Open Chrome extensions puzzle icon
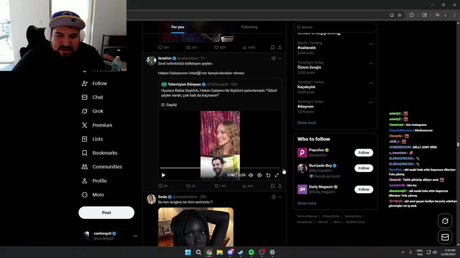Image resolution: width=460 pixels, height=258 pixels. pyautogui.click(x=412, y=15)
